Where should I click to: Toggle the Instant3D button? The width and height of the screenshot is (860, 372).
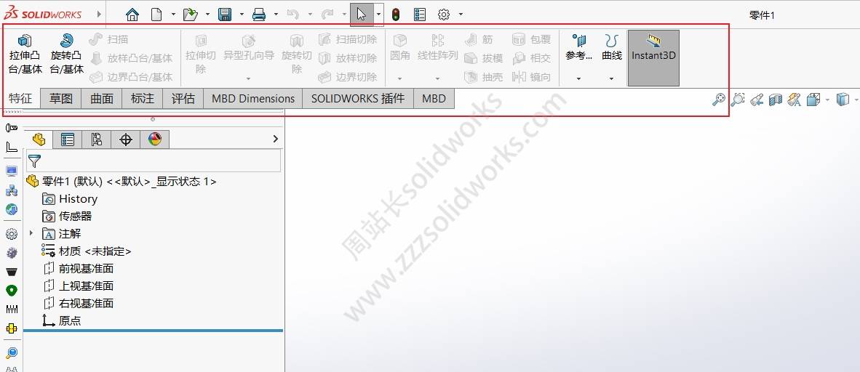point(653,57)
